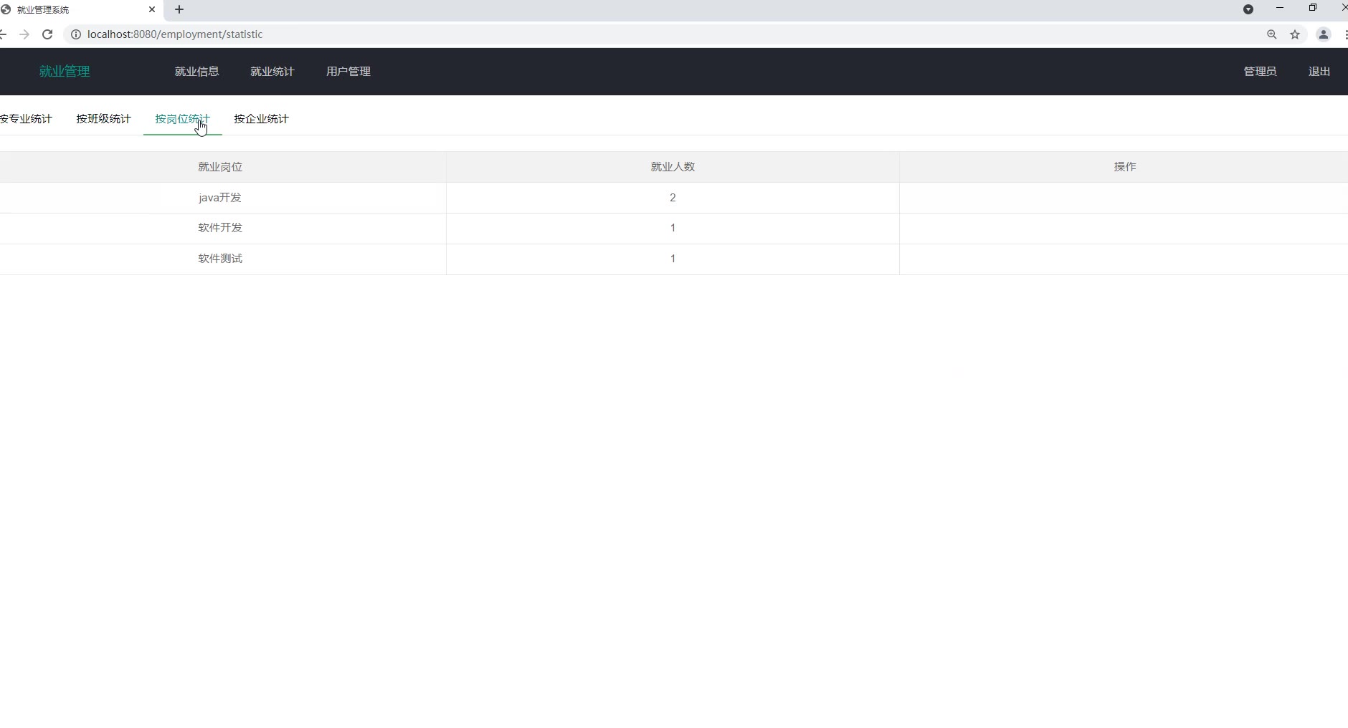Click the 就业人数 column header
This screenshot has height=728, width=1348.
pyautogui.click(x=673, y=167)
